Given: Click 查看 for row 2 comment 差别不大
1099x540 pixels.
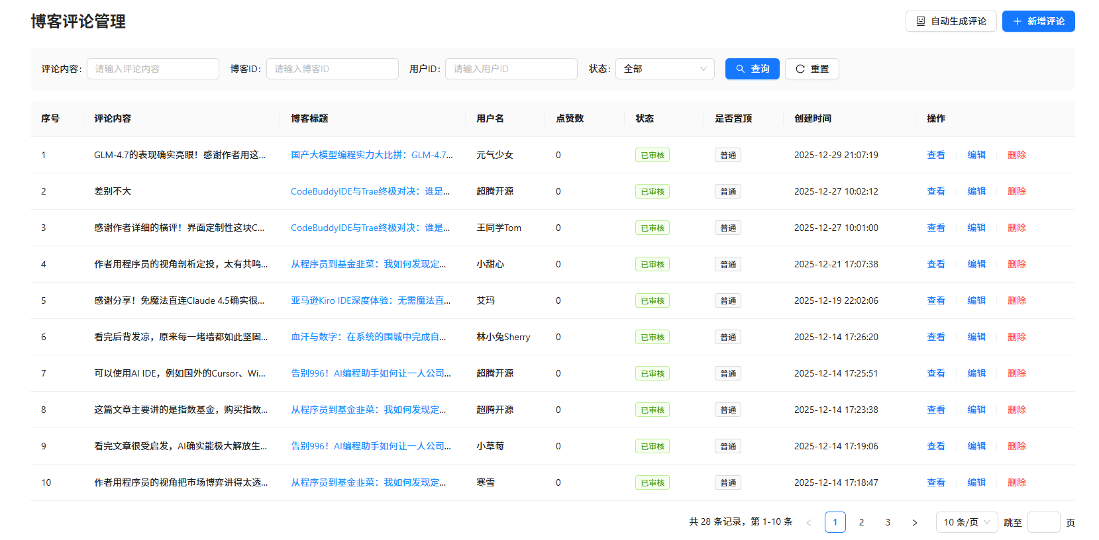Looking at the screenshot, I should tap(935, 191).
